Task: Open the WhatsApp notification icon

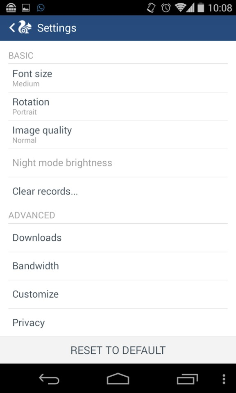Action: point(41,8)
